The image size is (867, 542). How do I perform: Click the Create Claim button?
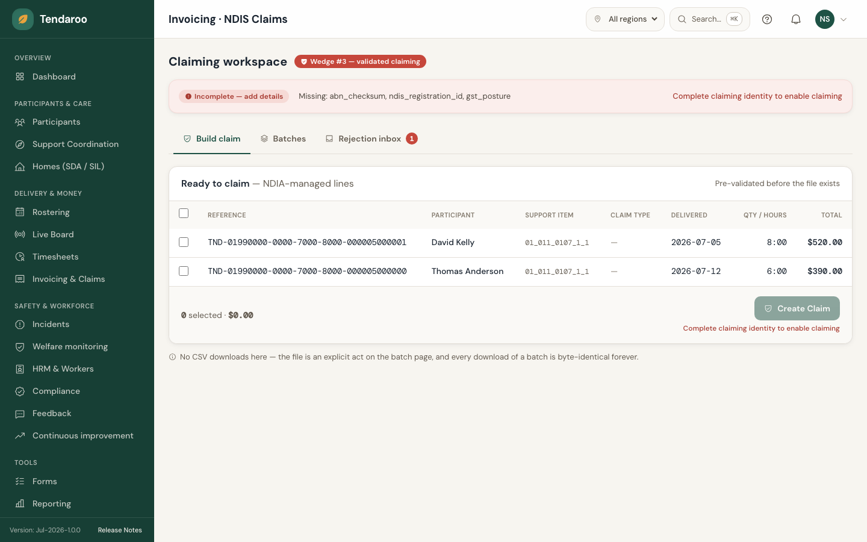(x=797, y=308)
